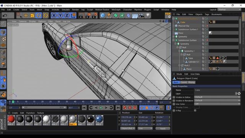Click the Name field containing Cube

[x=217, y=90]
